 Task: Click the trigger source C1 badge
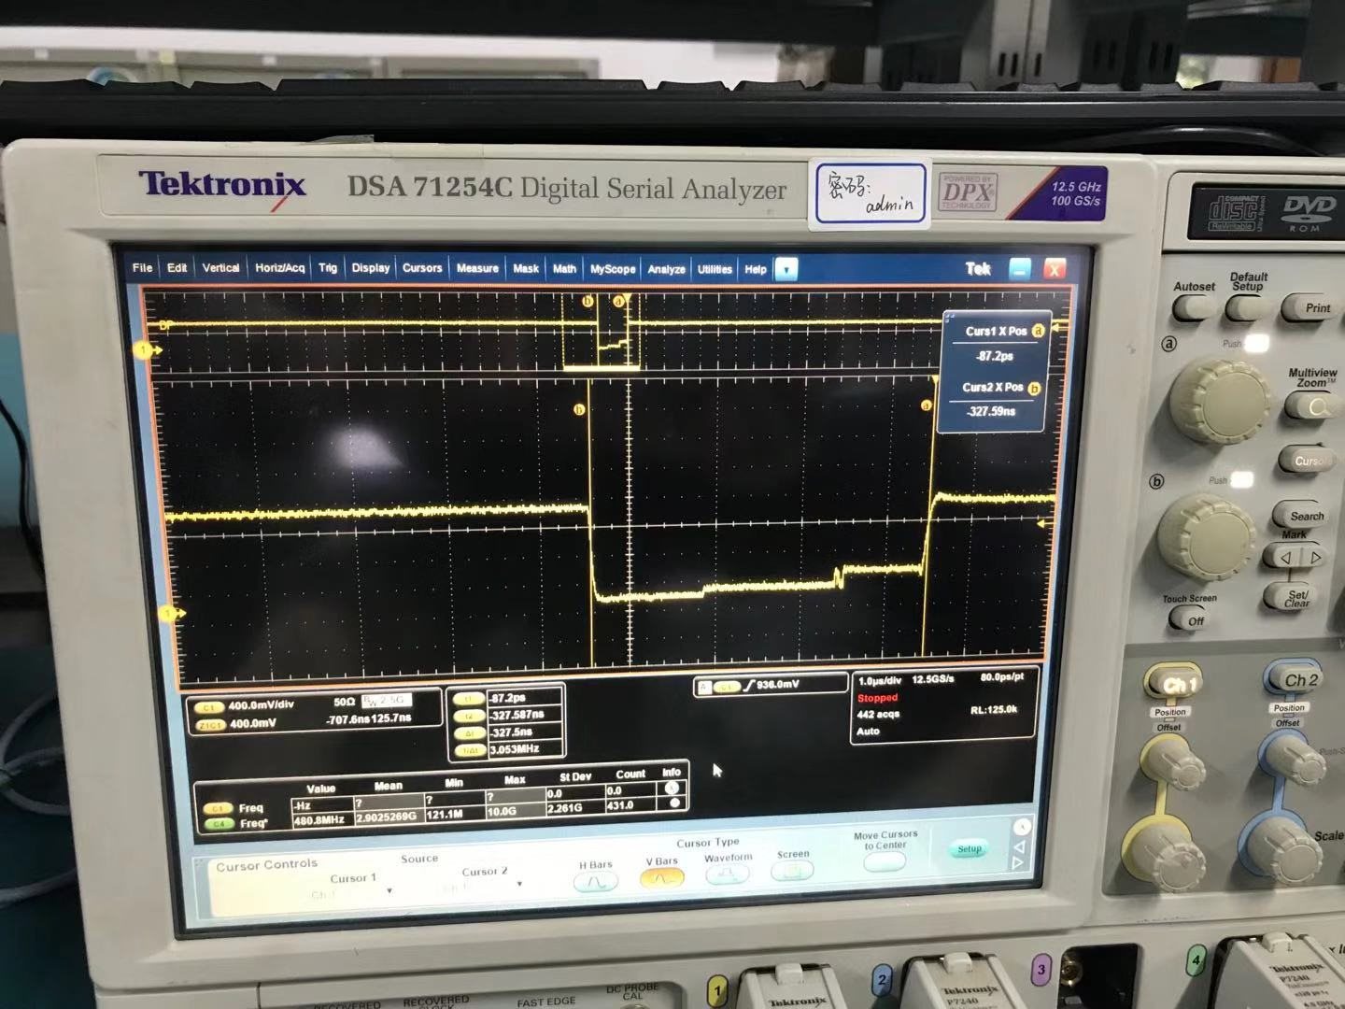point(727,687)
